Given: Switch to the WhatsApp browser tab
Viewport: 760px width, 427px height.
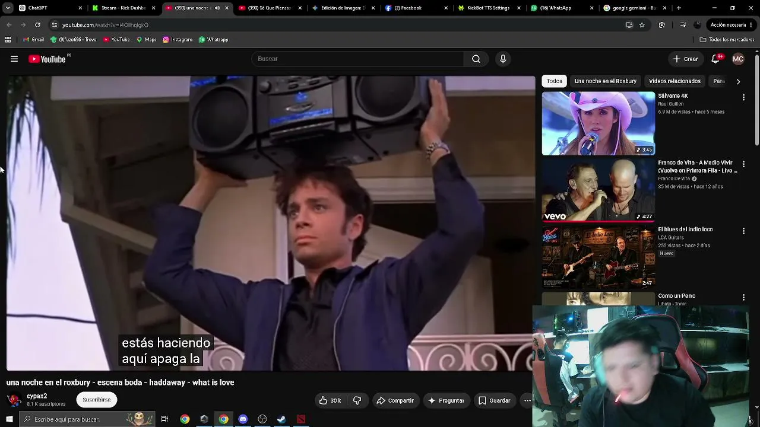Looking at the screenshot, I should point(561,8).
